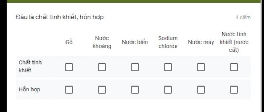This screenshot has width=264, height=112.
Task: Tick Nước máy as Chất tinh khiết
Action: point(201,67)
